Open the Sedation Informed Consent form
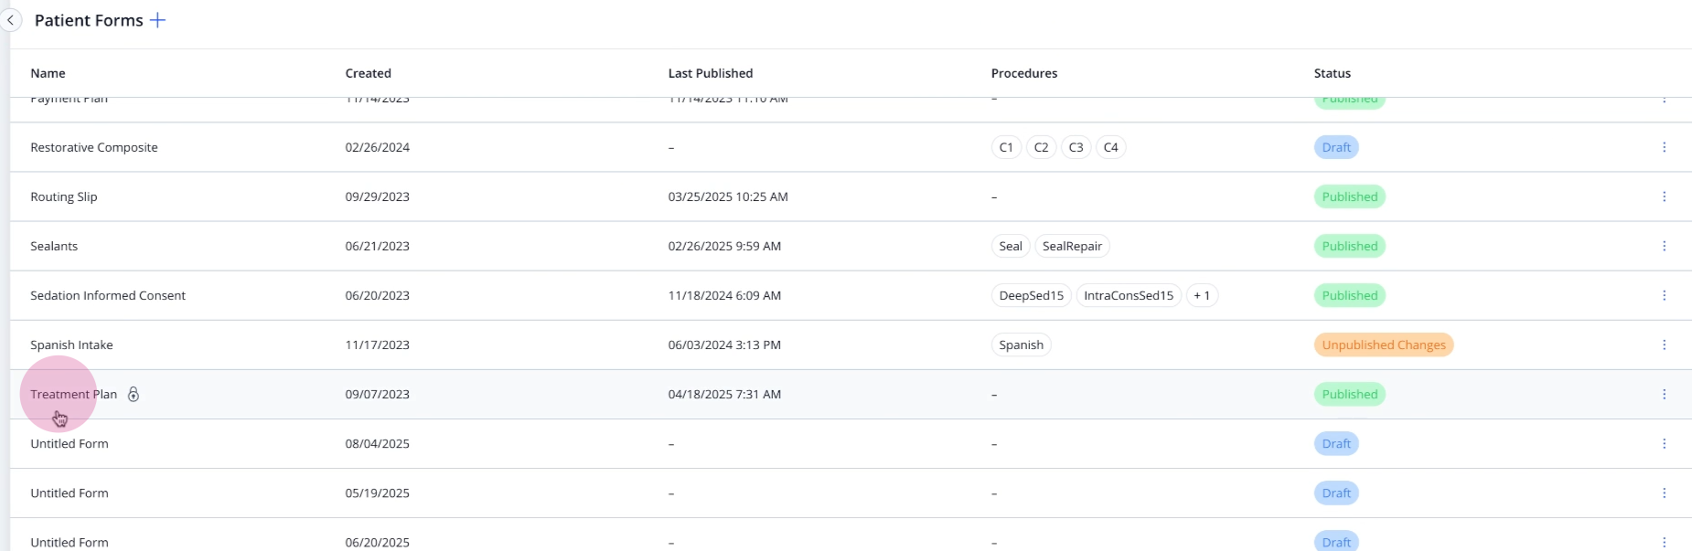 coord(108,295)
